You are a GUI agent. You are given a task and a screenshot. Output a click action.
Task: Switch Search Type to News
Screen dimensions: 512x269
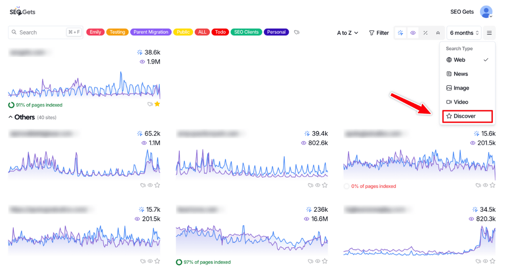(x=461, y=73)
